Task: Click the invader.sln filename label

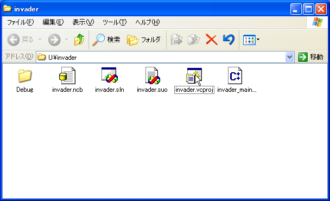Action: pos(110,90)
